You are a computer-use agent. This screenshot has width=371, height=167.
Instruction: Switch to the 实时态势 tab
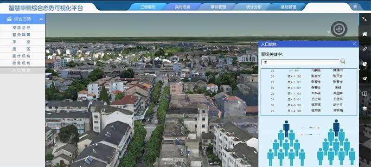point(182,7)
